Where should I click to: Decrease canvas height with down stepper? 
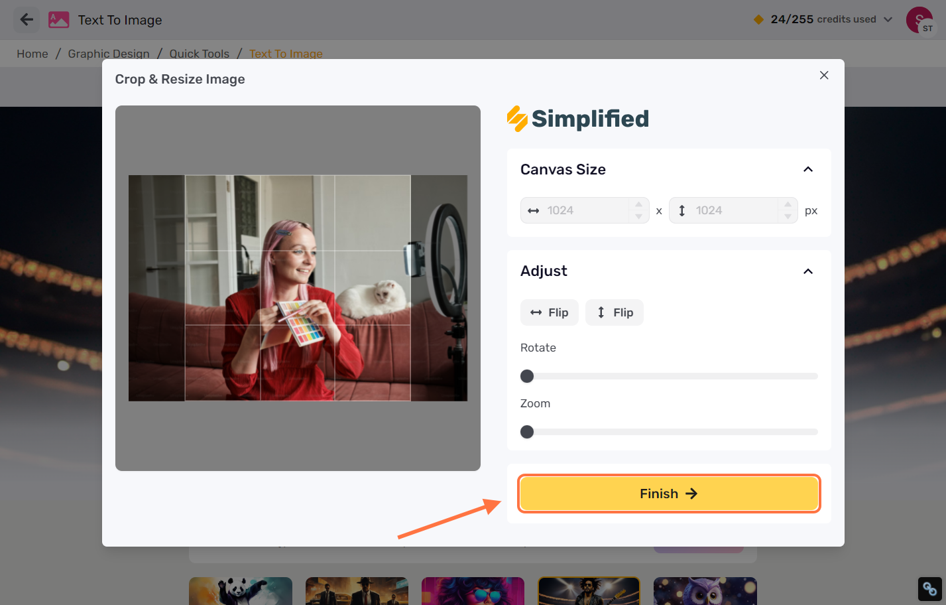pos(788,216)
